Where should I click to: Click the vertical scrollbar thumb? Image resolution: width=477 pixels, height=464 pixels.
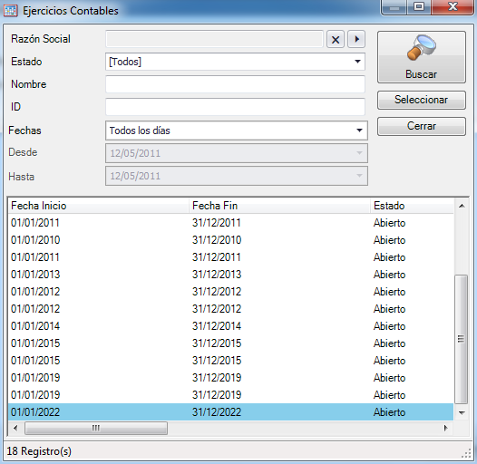tap(462, 339)
